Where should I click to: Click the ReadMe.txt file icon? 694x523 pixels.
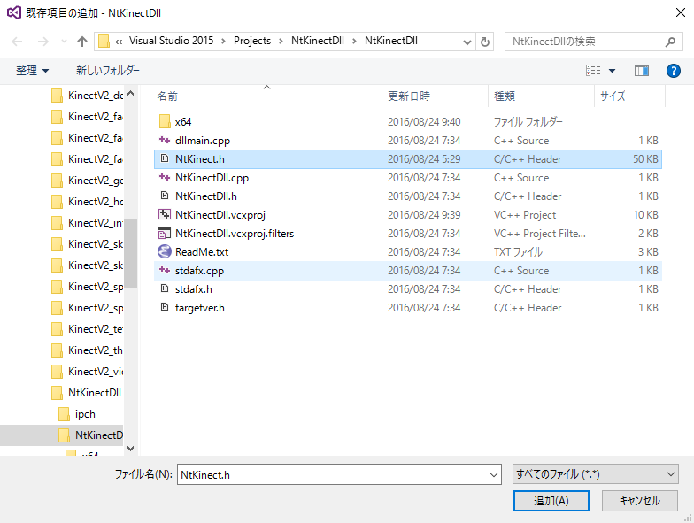[164, 252]
